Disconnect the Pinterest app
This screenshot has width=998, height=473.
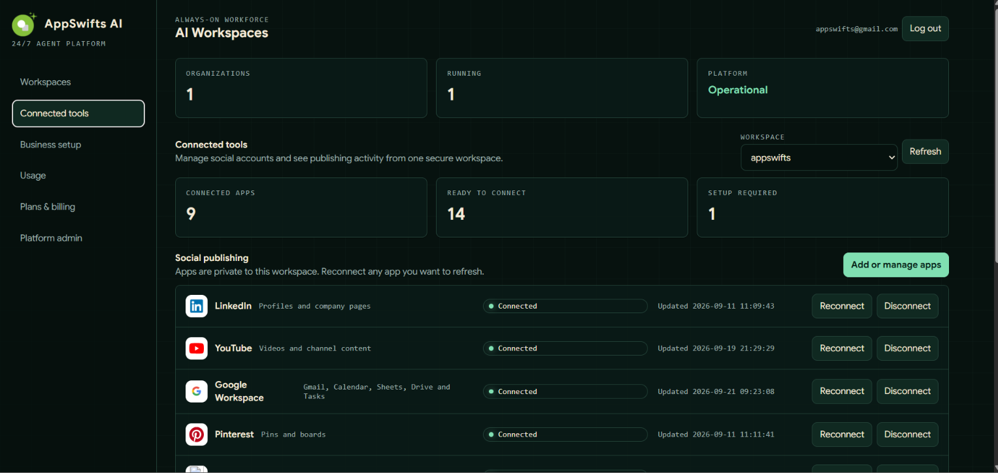click(x=907, y=435)
